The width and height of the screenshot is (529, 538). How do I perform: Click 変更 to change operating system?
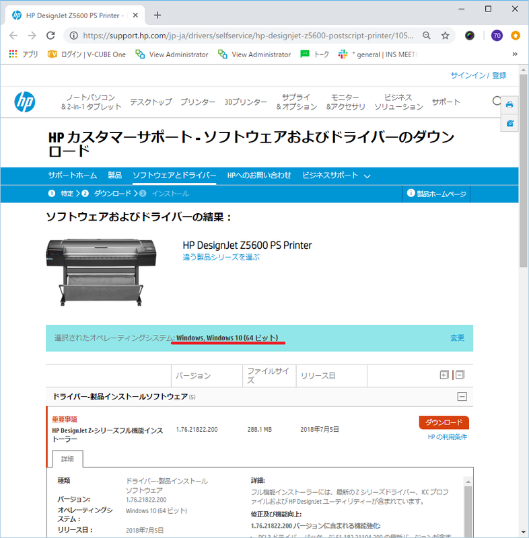pyautogui.click(x=457, y=338)
